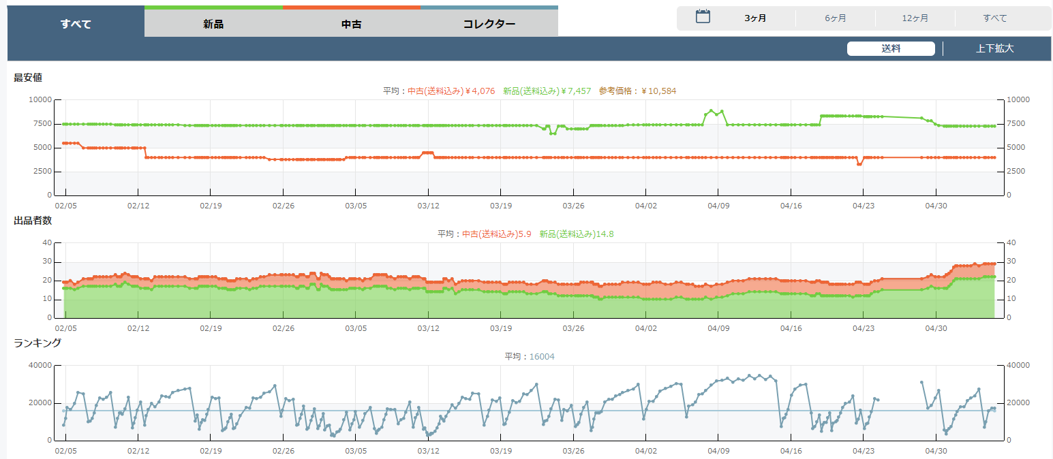This screenshot has height=459, width=1053.
Task: Click the ranking average 16004 label
Action: coord(541,356)
